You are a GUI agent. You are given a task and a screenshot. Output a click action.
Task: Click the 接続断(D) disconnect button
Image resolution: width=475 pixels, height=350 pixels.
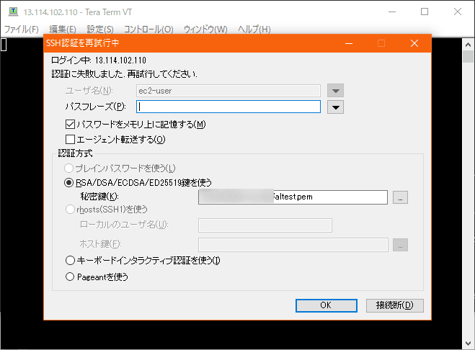395,305
